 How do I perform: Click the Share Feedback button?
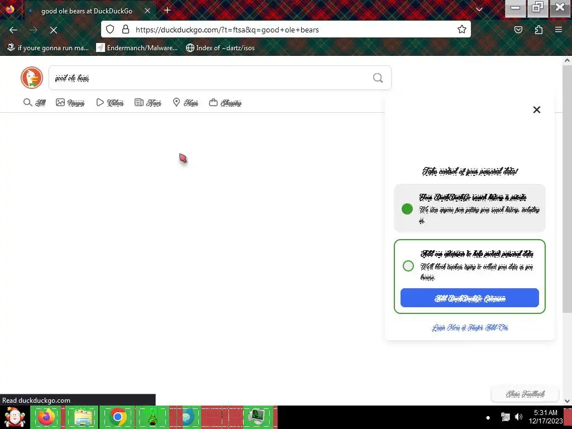[525, 394]
